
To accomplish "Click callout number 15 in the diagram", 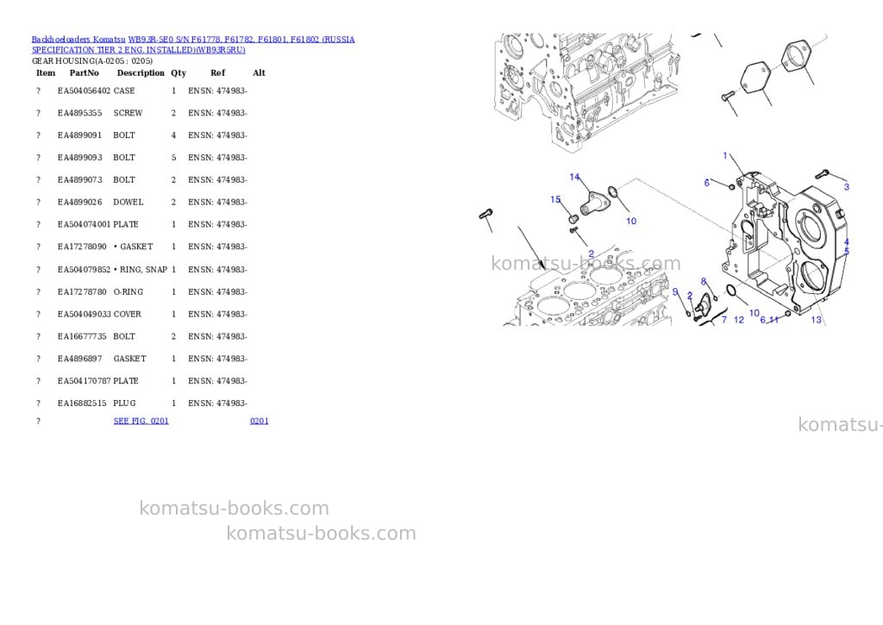I will (555, 199).
